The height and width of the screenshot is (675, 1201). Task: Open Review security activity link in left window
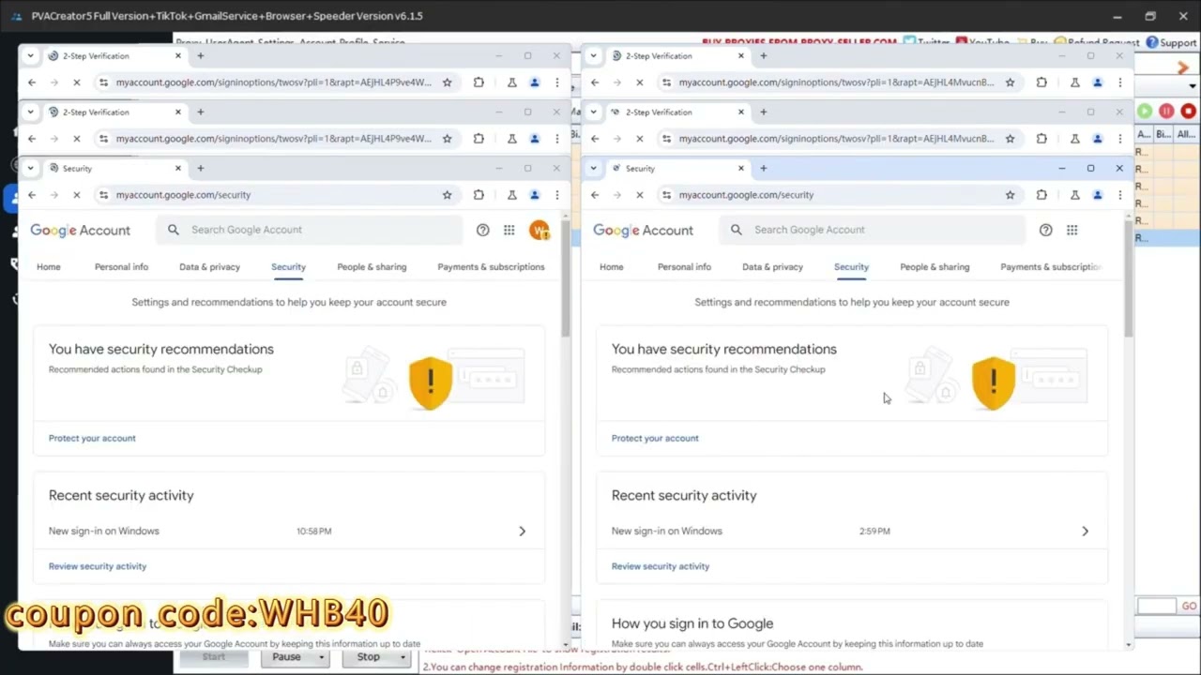(98, 566)
